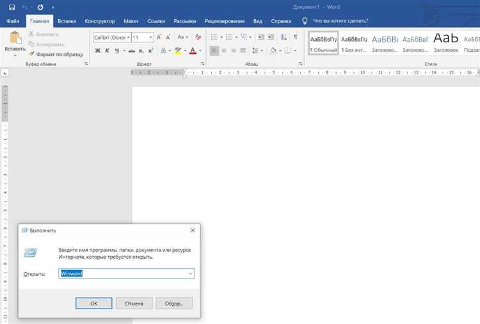Switch to the Рецензирование ribbon tab
480x324 pixels.
click(x=225, y=21)
